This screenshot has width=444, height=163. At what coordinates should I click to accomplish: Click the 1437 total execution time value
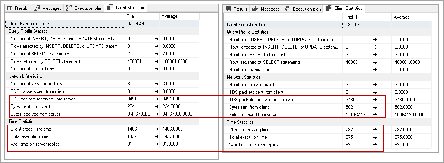[132, 136]
